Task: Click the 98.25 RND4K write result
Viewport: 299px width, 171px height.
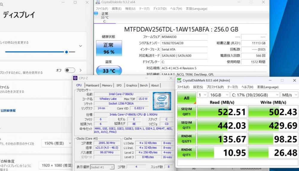Action: pos(273,139)
